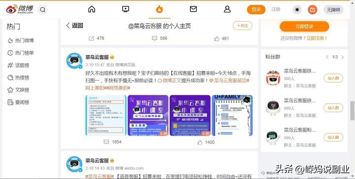Image resolution: width=355 pixels, height=179 pixels.
Task: Open 菜鸟云客服 avatar on 3-10 post
Action: (74, 61)
